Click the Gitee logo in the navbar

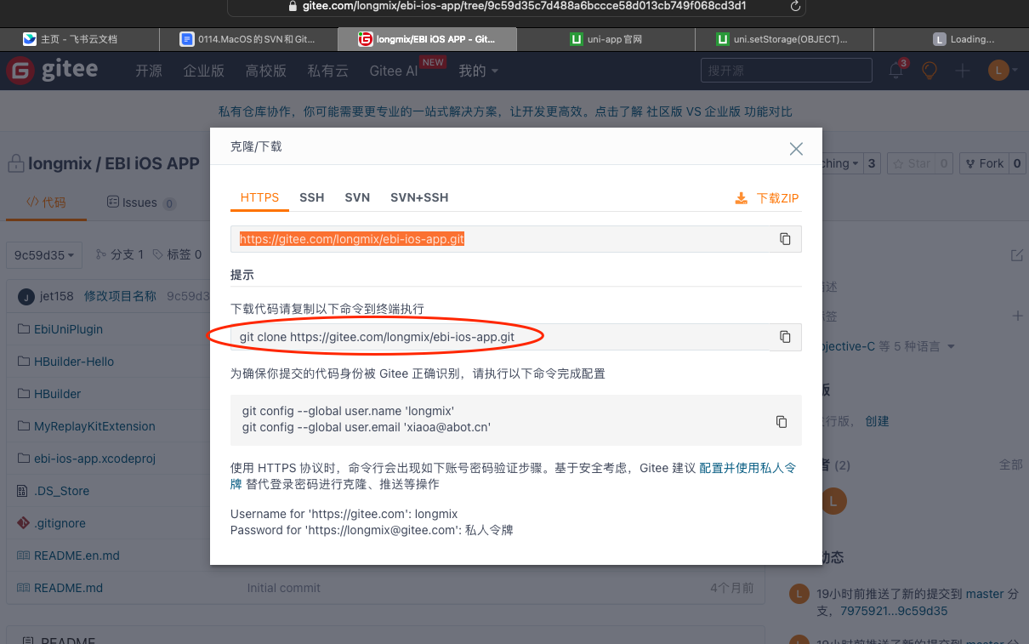[x=52, y=71]
